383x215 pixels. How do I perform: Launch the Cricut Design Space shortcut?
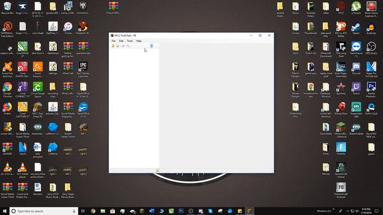coord(38,90)
